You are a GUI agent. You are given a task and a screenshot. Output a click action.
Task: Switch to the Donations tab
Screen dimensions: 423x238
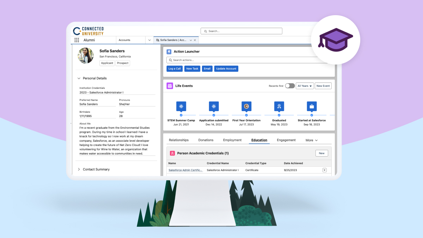[x=206, y=140]
